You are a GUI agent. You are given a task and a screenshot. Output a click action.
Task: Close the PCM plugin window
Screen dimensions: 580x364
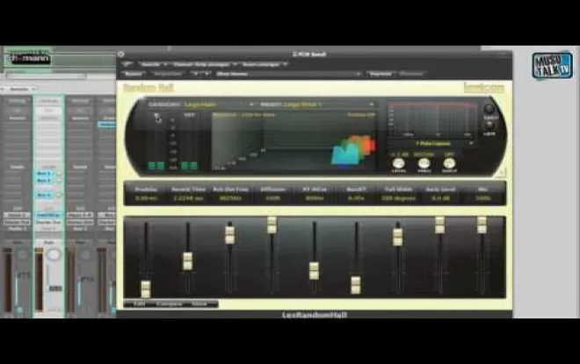121,54
